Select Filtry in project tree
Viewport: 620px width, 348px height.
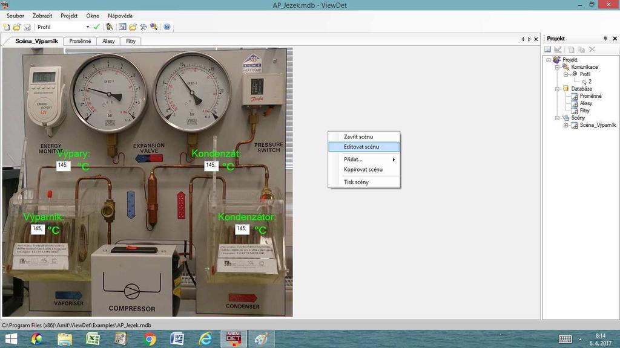584,111
